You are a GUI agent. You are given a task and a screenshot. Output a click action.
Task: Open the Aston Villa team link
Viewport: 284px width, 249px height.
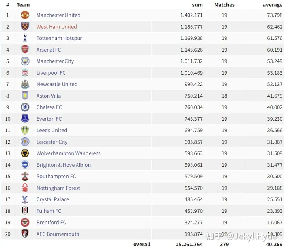[49, 96]
